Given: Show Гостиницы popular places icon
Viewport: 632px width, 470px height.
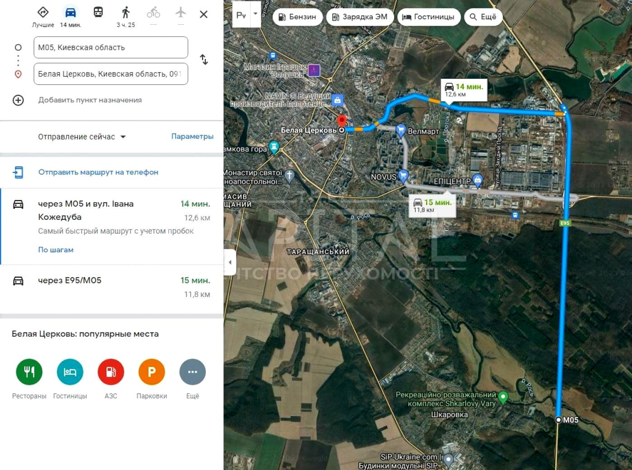Looking at the screenshot, I should (x=70, y=372).
